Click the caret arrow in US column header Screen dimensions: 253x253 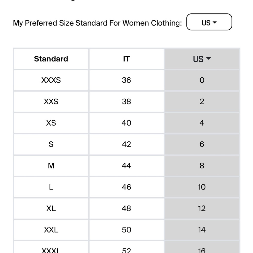click(x=208, y=58)
